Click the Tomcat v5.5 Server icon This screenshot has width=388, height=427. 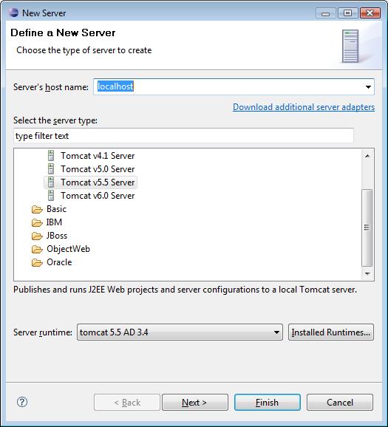51,182
